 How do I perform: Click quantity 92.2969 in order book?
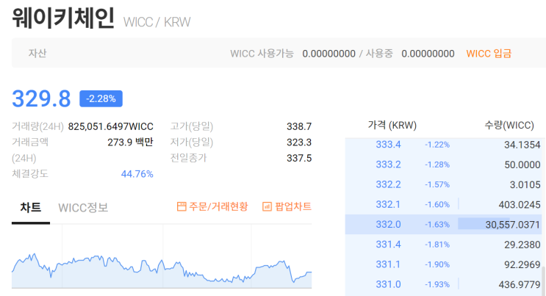coord(522,264)
